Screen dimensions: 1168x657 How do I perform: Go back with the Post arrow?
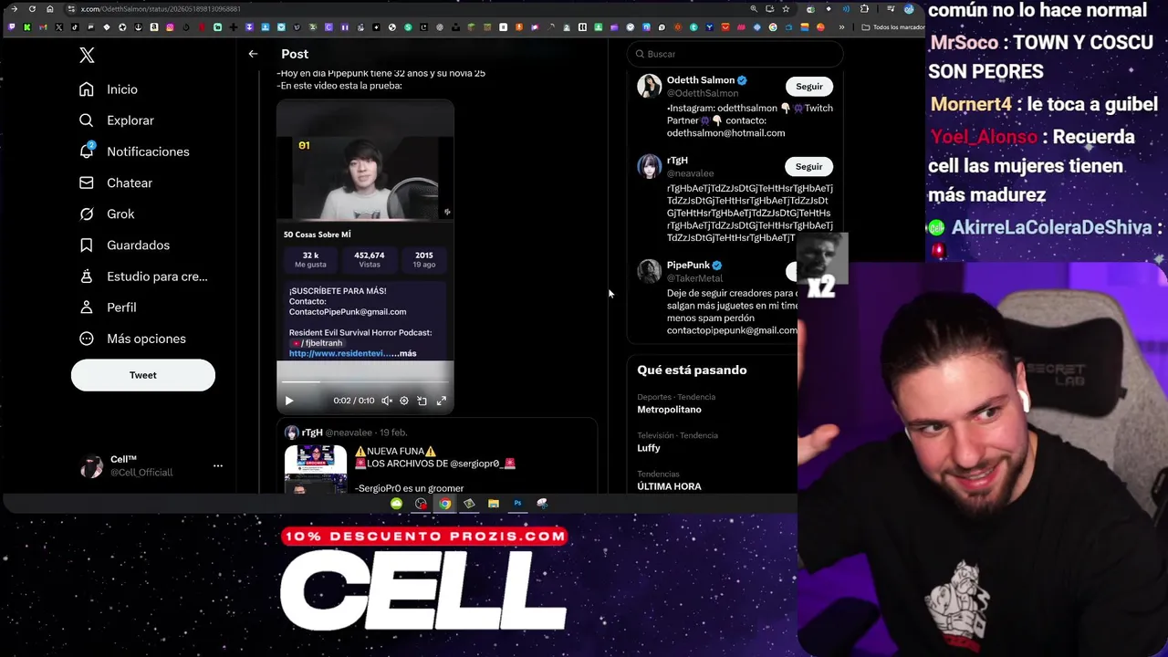click(x=253, y=54)
